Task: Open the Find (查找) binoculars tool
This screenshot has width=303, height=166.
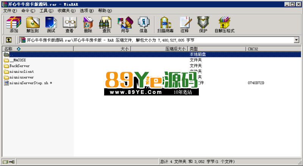Action: (x=106, y=25)
